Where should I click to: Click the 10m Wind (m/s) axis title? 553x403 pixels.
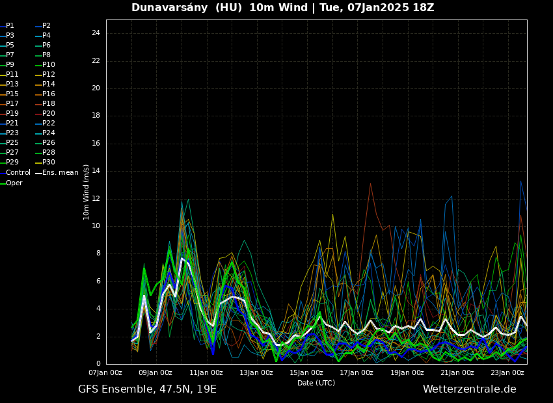pos(87,192)
